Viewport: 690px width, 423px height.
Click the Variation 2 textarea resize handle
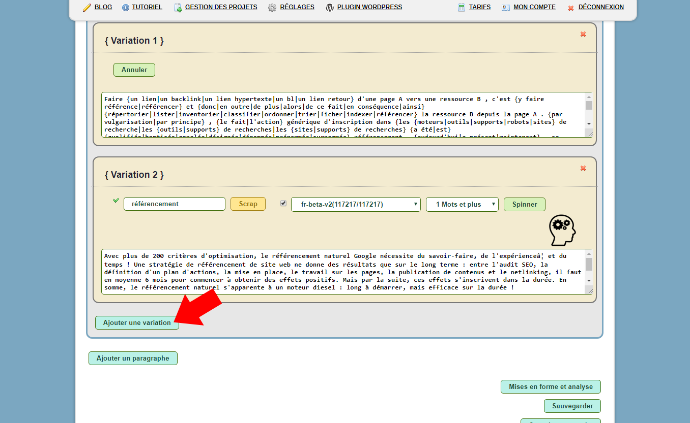(589, 290)
